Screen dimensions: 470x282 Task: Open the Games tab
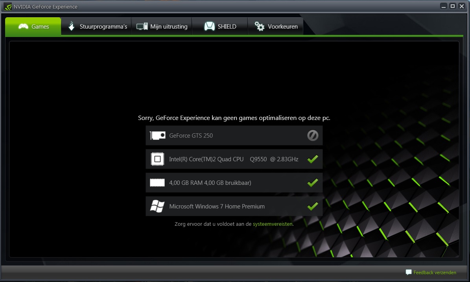[33, 26]
